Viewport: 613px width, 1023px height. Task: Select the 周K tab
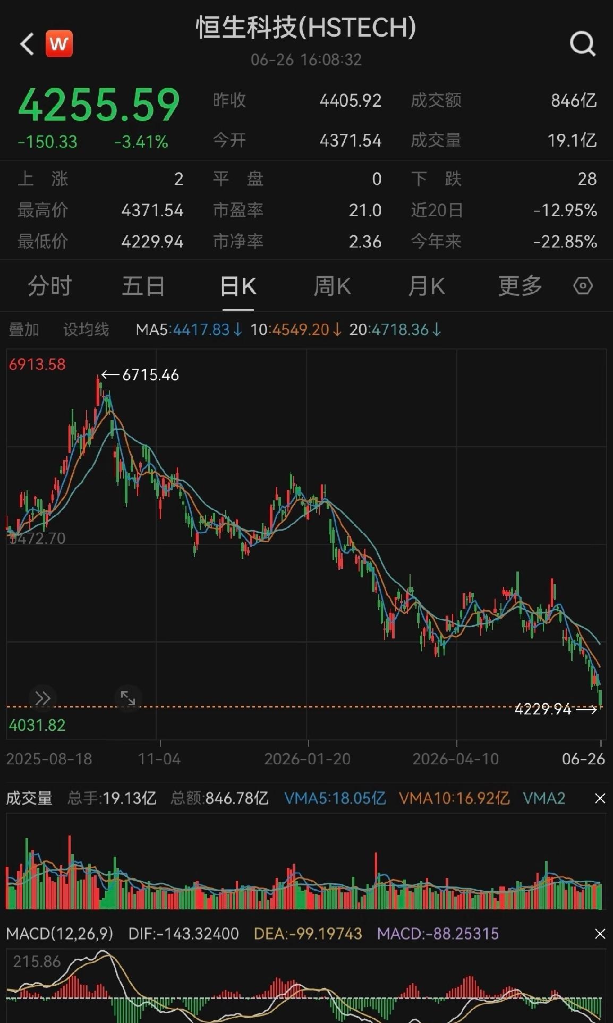click(x=332, y=286)
